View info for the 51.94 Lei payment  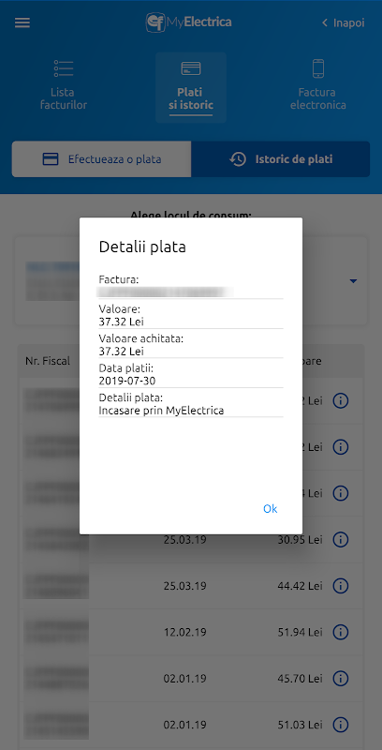(x=341, y=632)
